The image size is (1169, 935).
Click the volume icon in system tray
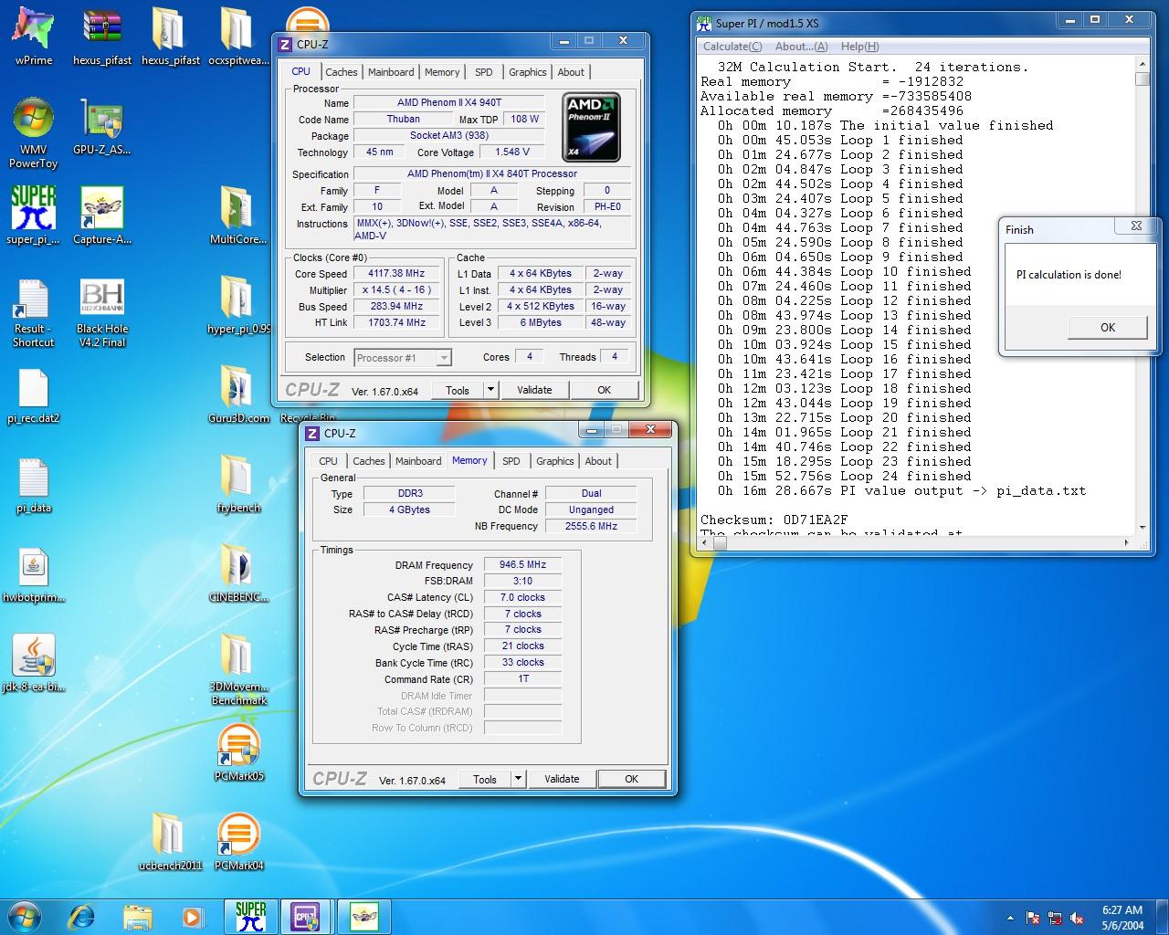click(x=1078, y=918)
